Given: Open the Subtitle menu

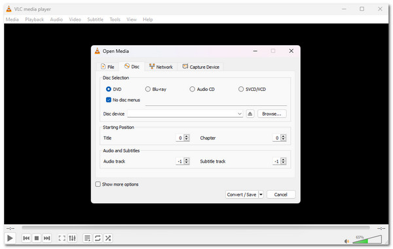Looking at the screenshot, I should 95,19.
